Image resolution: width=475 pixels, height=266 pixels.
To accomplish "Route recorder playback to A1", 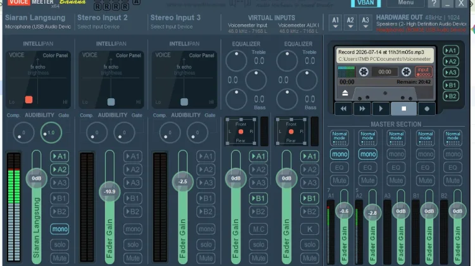I will click(x=451, y=51).
